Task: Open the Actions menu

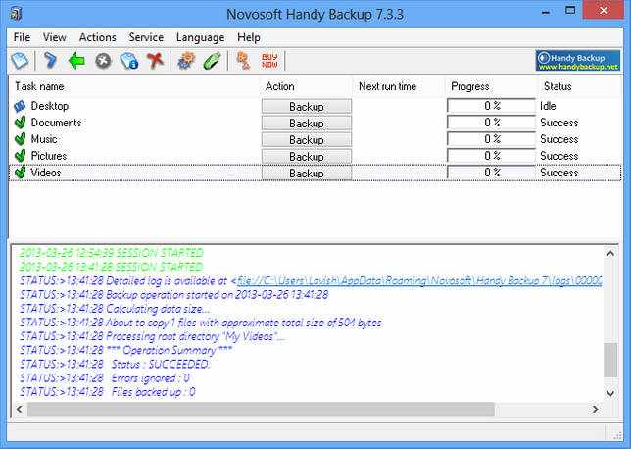Action: pos(97,37)
